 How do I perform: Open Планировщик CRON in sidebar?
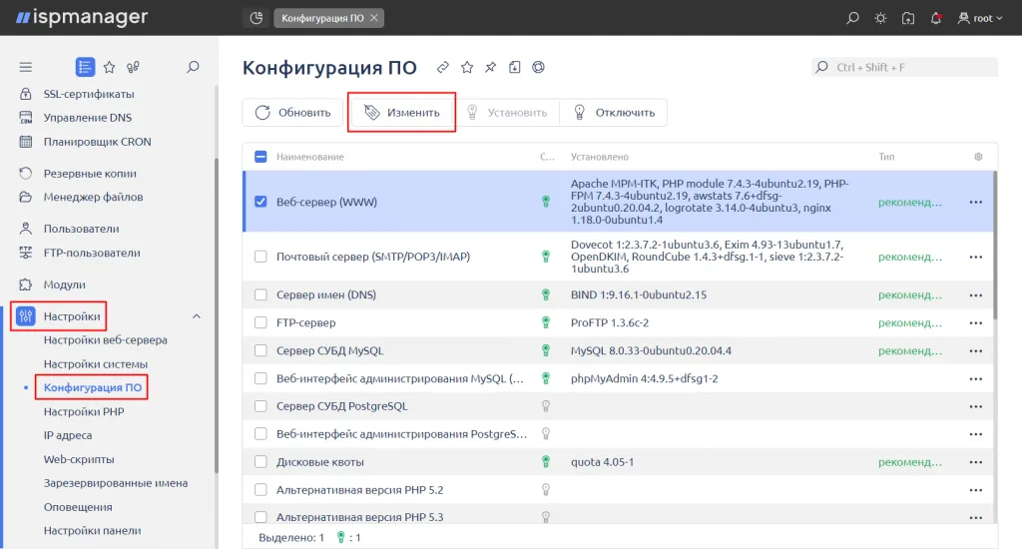tap(97, 142)
